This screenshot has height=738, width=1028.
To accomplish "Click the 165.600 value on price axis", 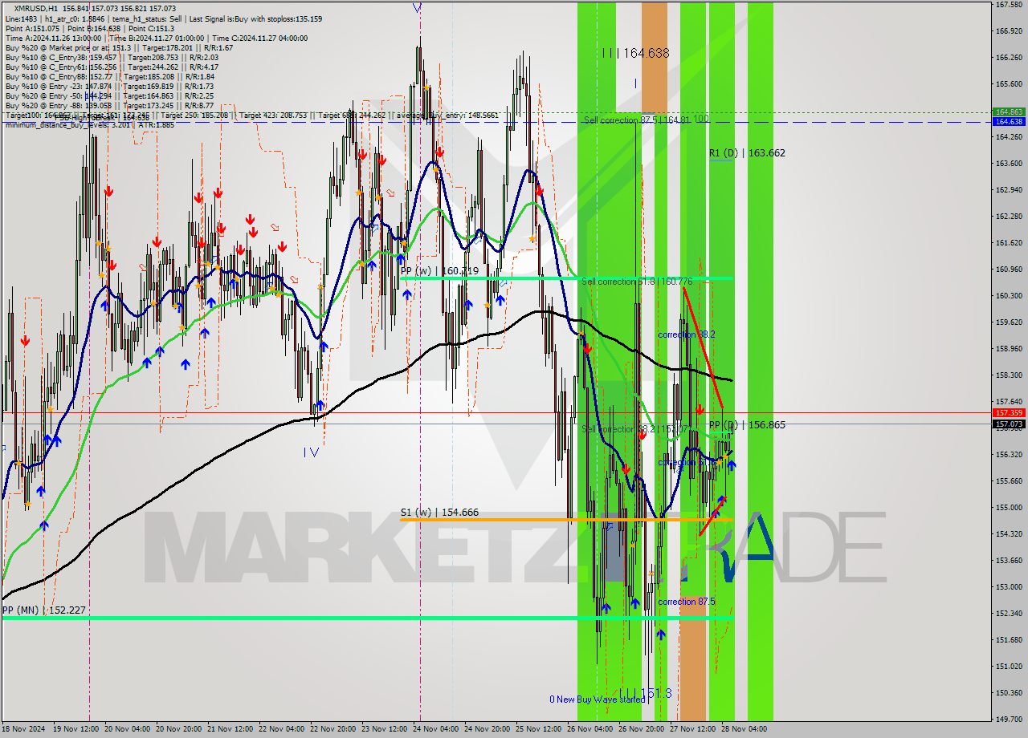I will (x=1008, y=84).
